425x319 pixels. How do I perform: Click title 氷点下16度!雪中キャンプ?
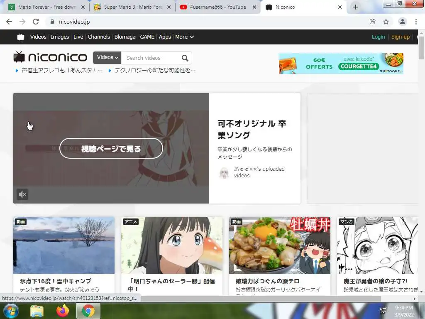coord(56,281)
